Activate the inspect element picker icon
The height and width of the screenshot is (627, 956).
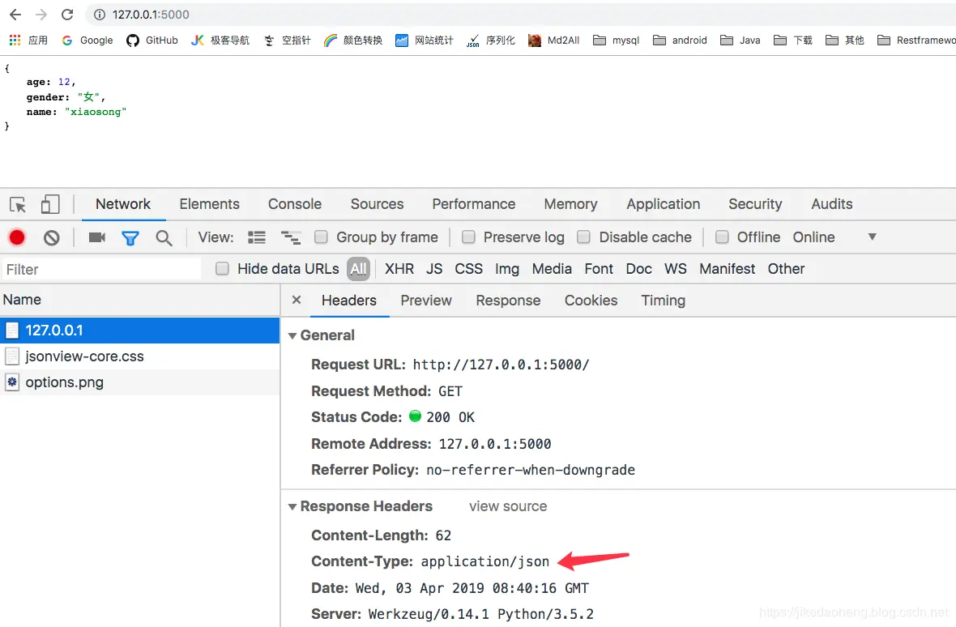point(18,205)
